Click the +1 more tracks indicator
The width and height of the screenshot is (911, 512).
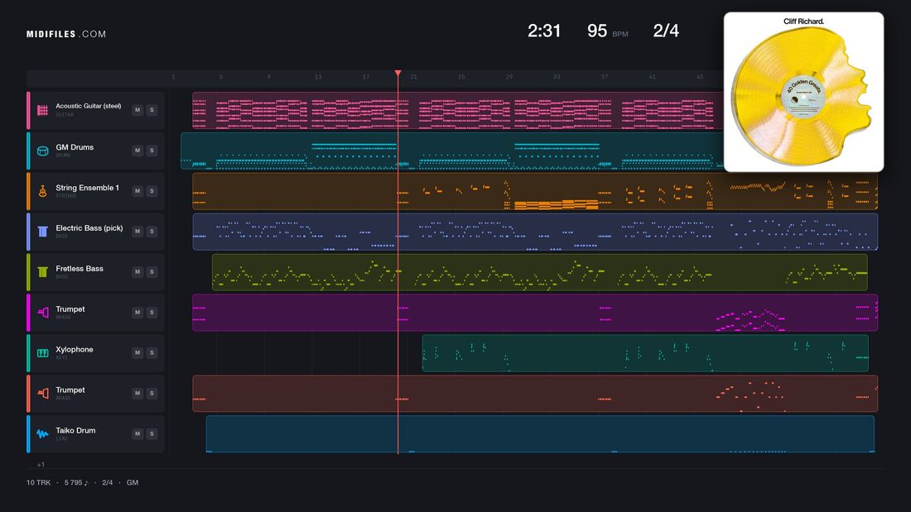pos(41,464)
